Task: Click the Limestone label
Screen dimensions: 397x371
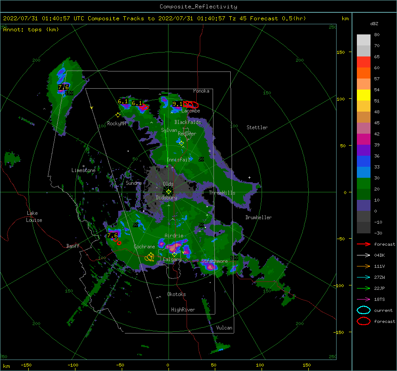Action: 83,170
